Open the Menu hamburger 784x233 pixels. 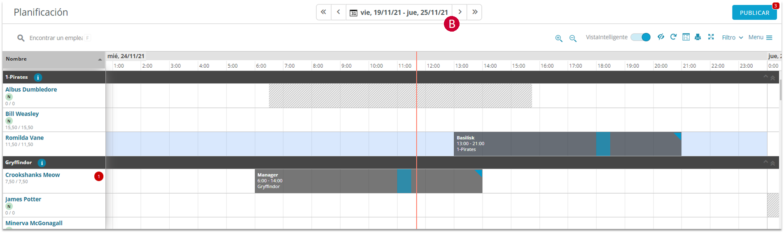[760, 37]
